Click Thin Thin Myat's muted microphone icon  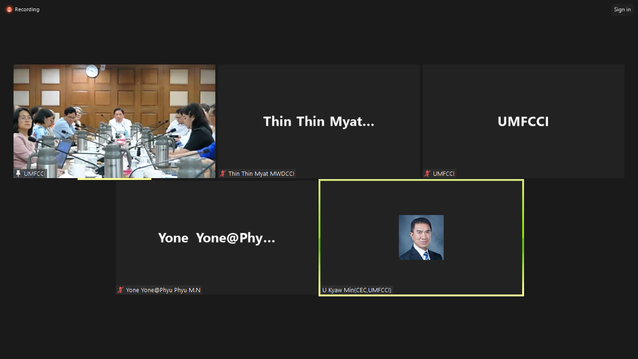pos(223,174)
